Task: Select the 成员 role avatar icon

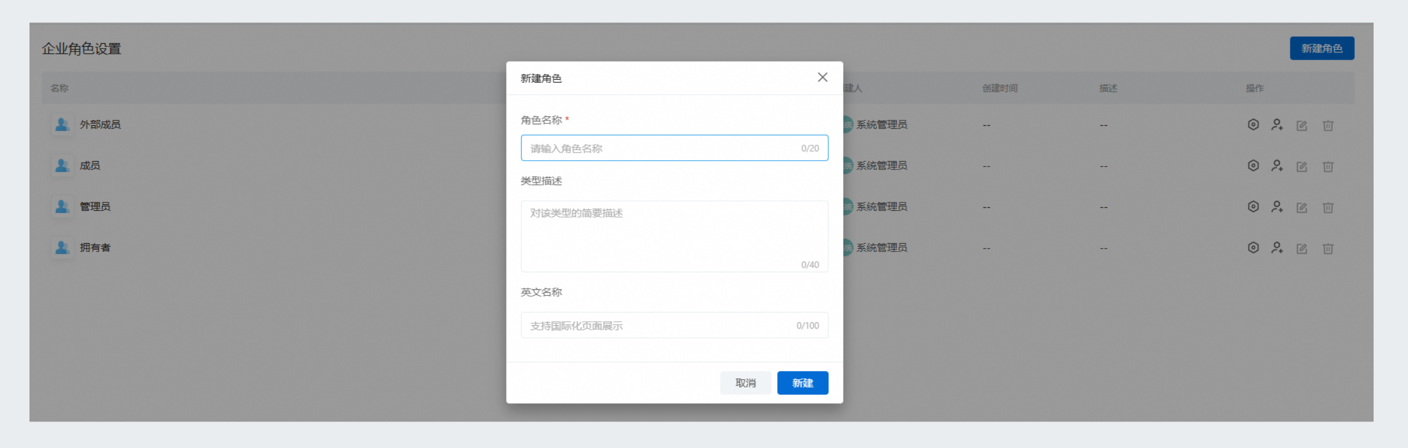Action: click(x=62, y=166)
